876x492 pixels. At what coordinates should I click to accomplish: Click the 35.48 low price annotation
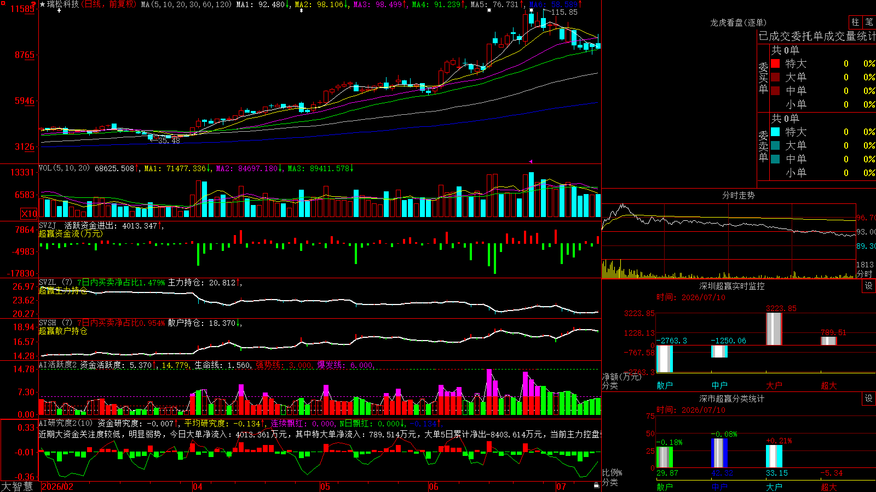coord(169,140)
